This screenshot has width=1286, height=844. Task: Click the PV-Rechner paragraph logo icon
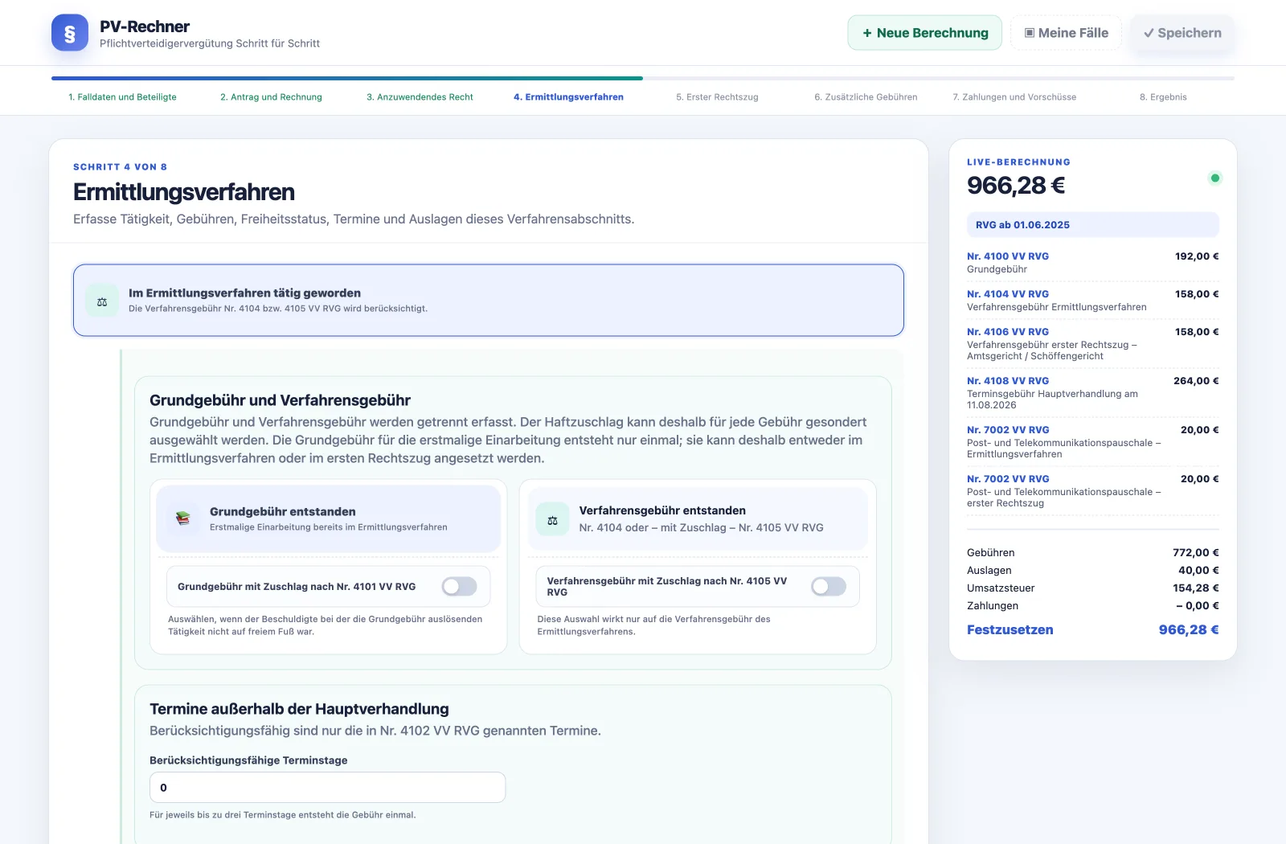coord(70,33)
